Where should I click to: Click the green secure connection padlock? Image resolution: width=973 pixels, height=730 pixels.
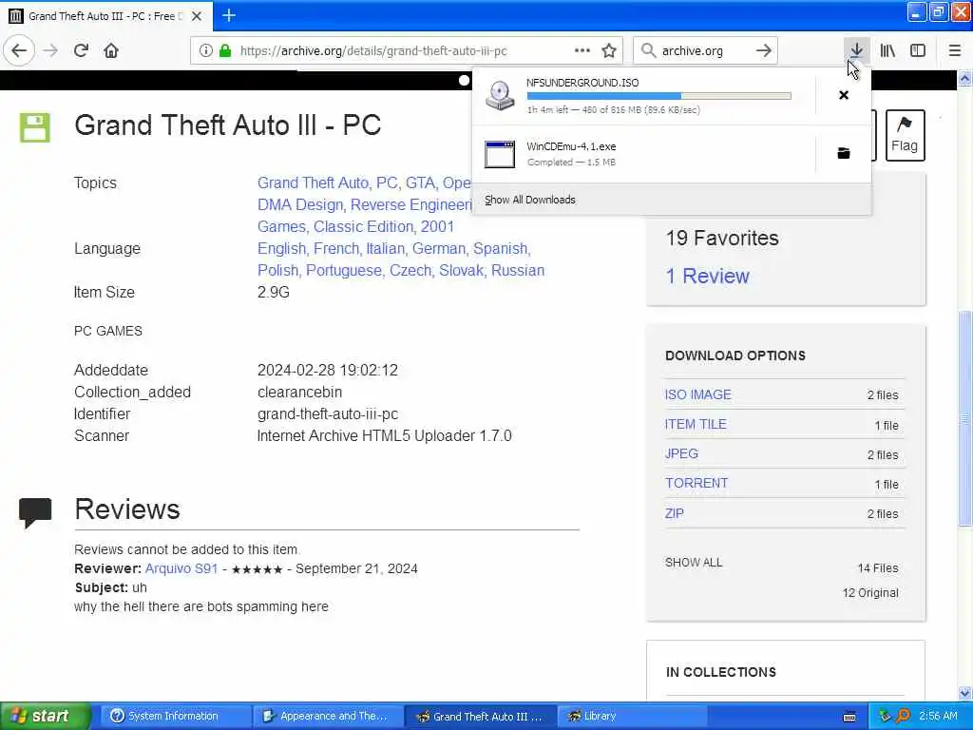click(x=225, y=51)
